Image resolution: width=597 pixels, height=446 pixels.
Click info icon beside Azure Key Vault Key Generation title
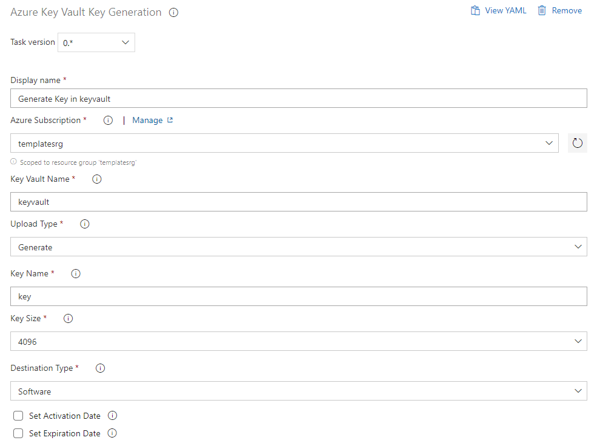click(x=174, y=13)
